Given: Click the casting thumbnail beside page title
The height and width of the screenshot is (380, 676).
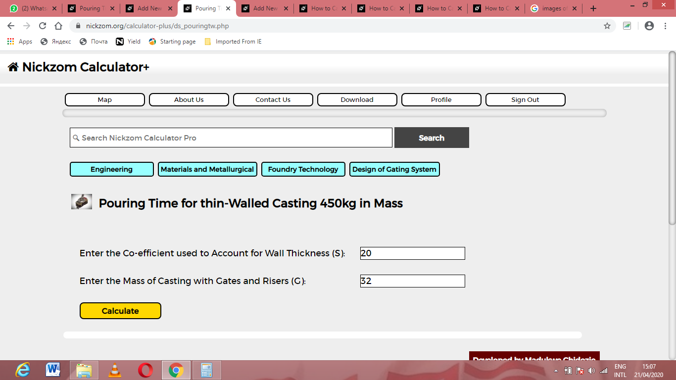Looking at the screenshot, I should [x=82, y=201].
